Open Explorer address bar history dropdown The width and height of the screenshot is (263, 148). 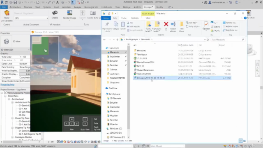coord(205,39)
